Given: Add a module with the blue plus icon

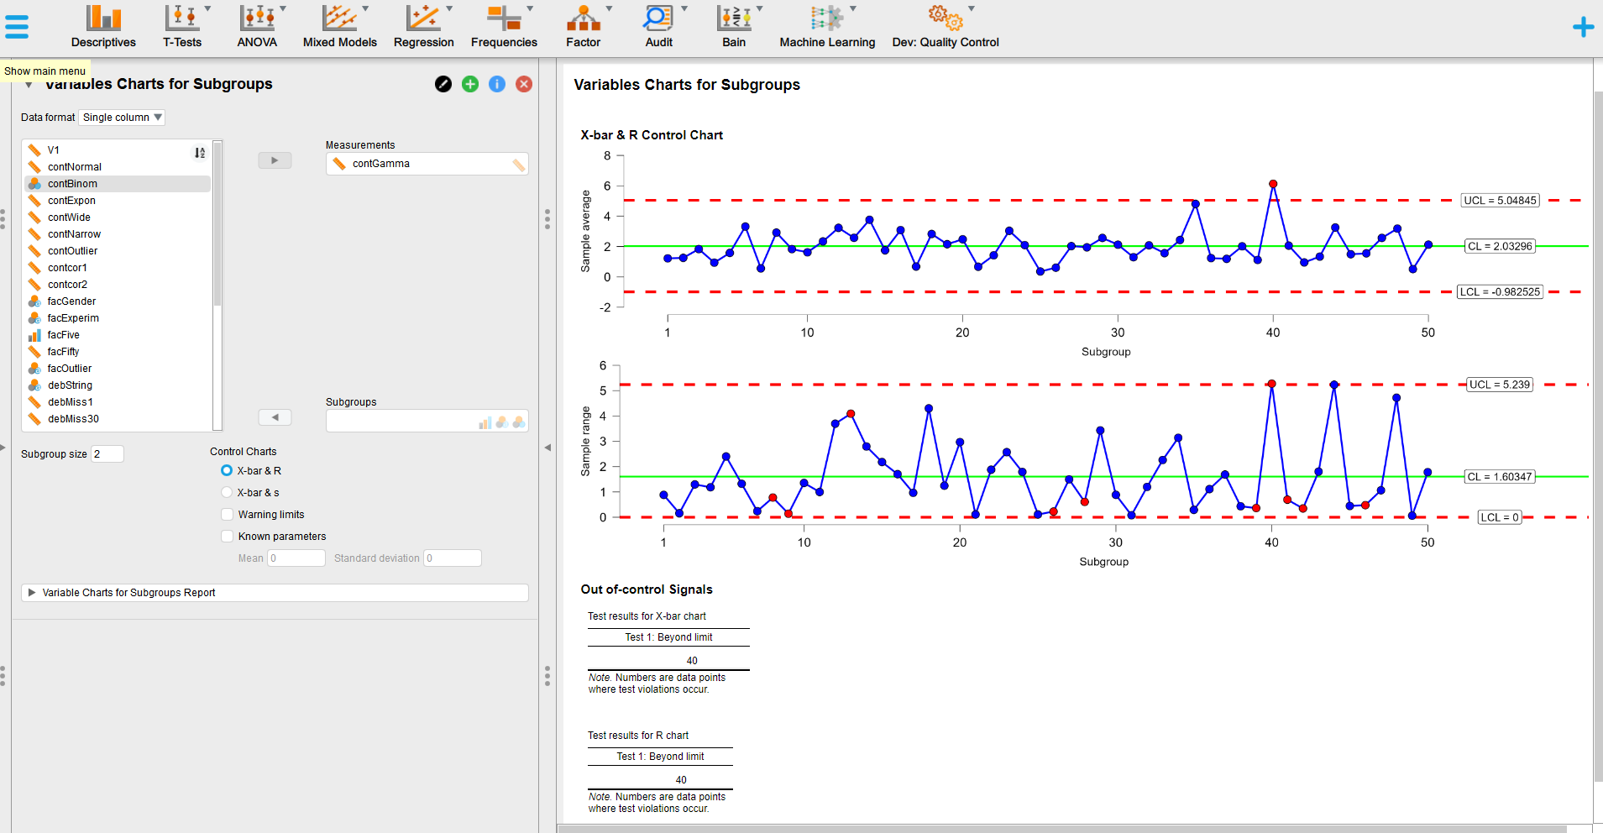Looking at the screenshot, I should coord(1582,26).
